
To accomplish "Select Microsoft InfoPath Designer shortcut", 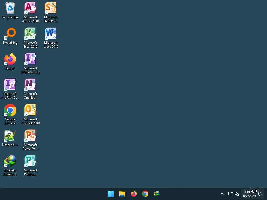I will click(x=10, y=89).
